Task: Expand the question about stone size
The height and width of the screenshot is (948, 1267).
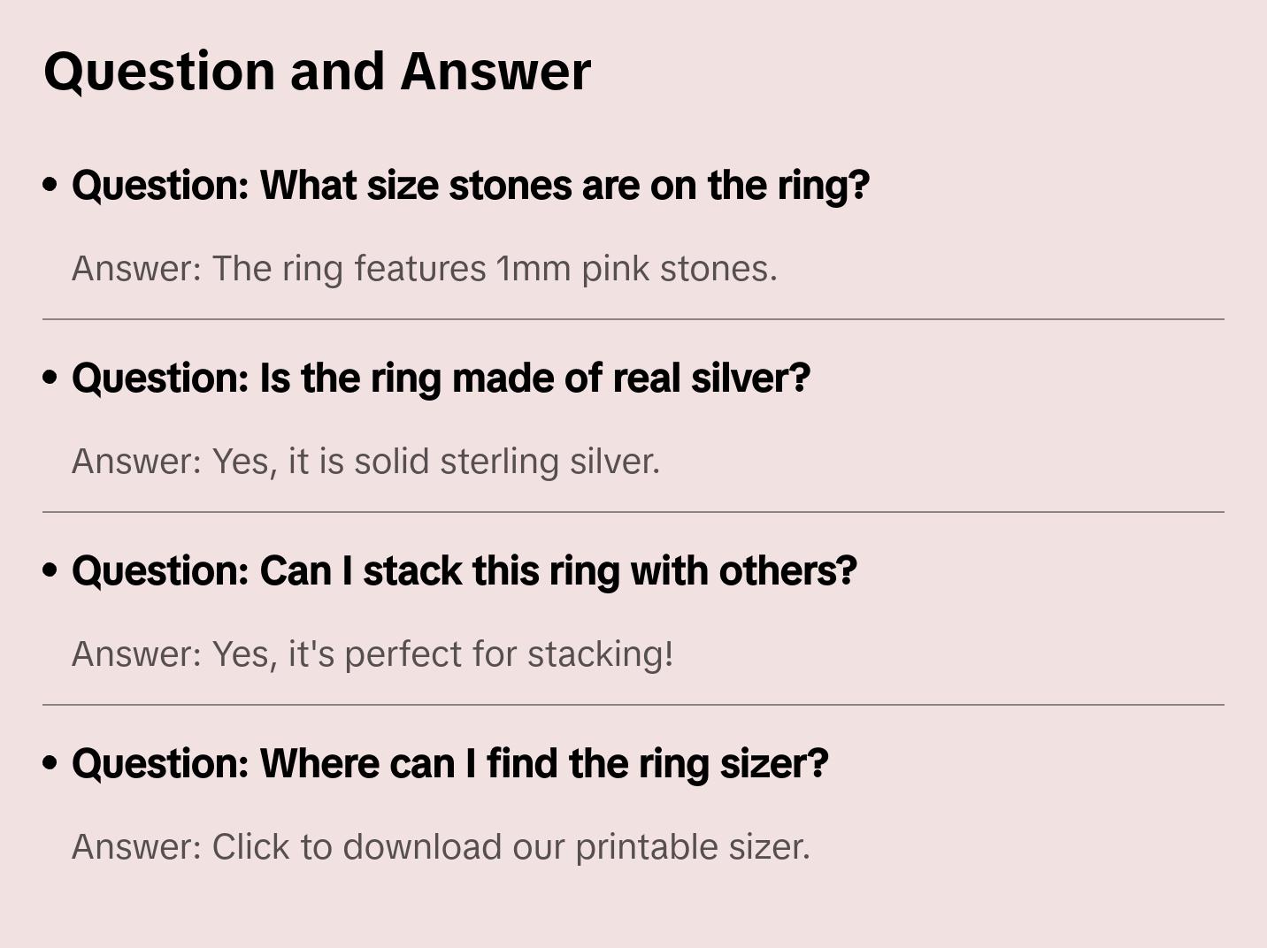Action: point(470,186)
